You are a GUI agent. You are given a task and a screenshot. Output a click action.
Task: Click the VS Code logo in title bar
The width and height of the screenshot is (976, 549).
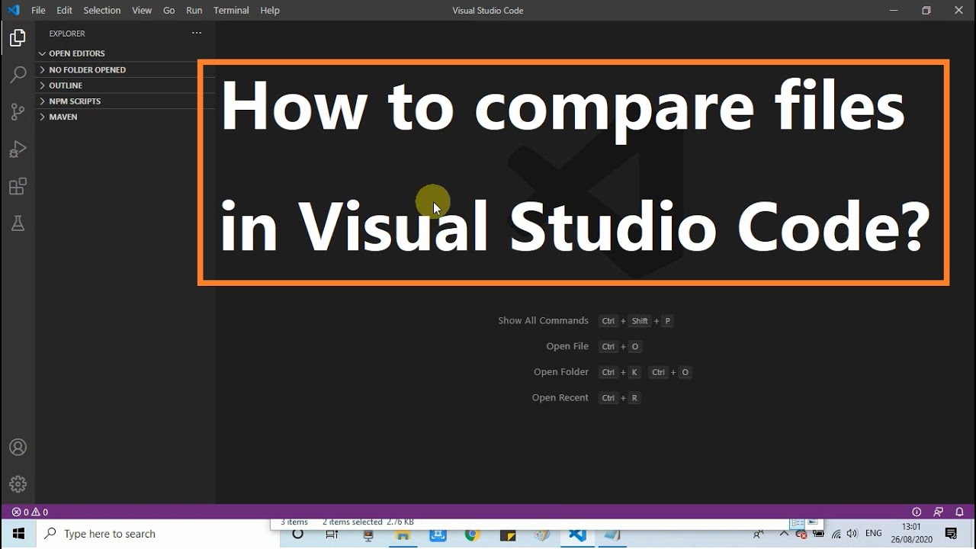13,10
